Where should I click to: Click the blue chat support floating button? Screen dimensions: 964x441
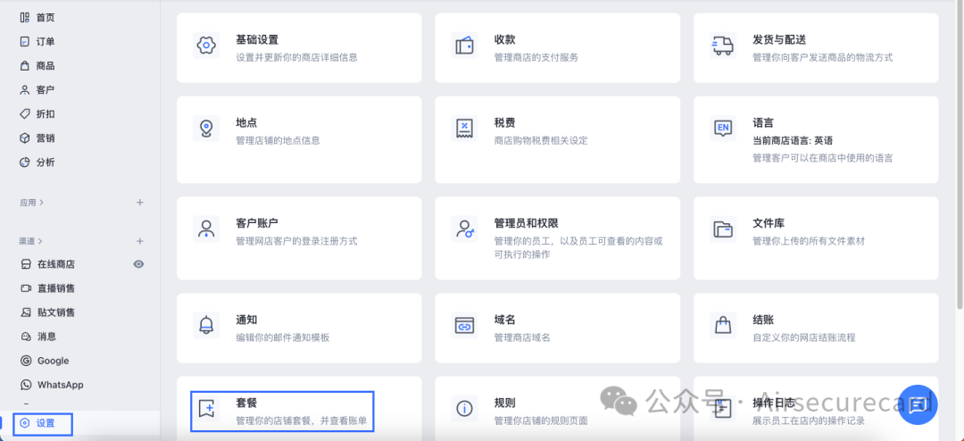coord(918,405)
